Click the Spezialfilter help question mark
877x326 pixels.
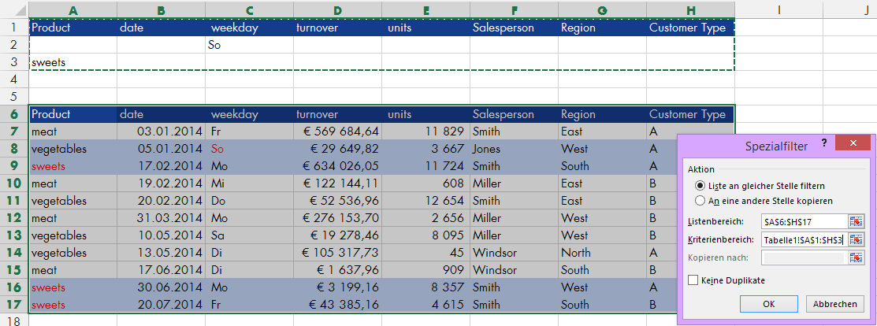click(x=824, y=143)
